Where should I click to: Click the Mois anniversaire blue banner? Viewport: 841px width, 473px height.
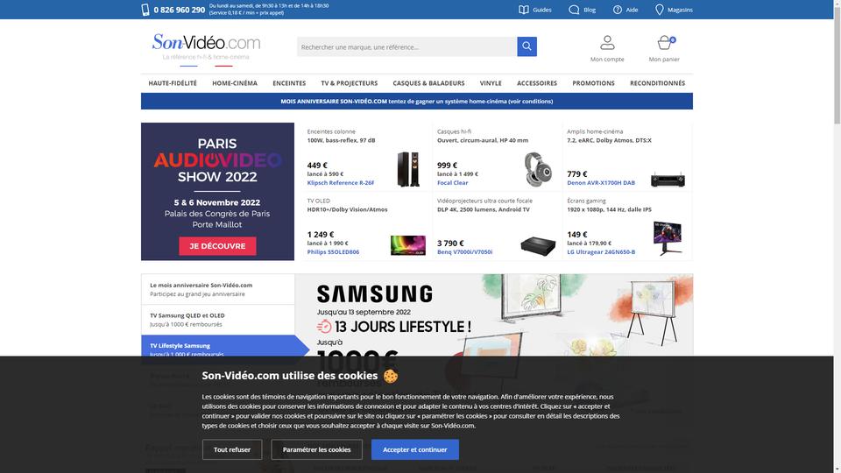click(x=417, y=101)
